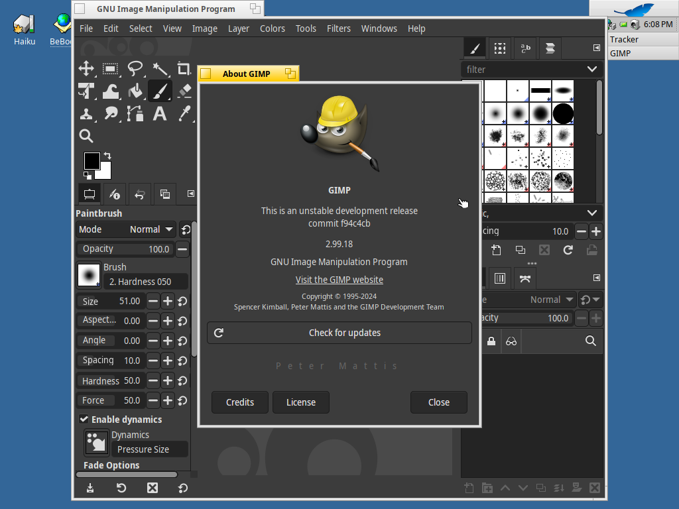The image size is (679, 509).
Task: Click the brush filter input field
Action: 522,69
